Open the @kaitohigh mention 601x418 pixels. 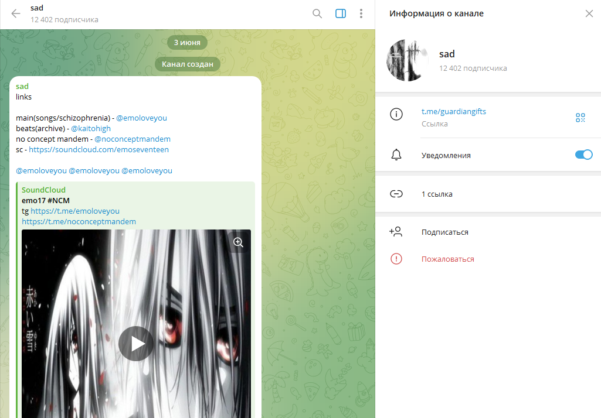pyautogui.click(x=91, y=129)
